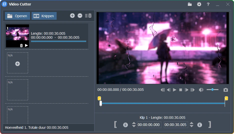Screen dimensions: 234x134
Task: Click the yellow start marker on timeline
Action: click(x=99, y=98)
